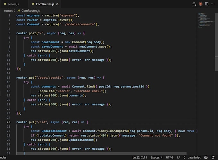Image resolution: width=218 pixels, height=160 pixels.
Task: Click the try keyword on line 6
Action: pos(26,38)
